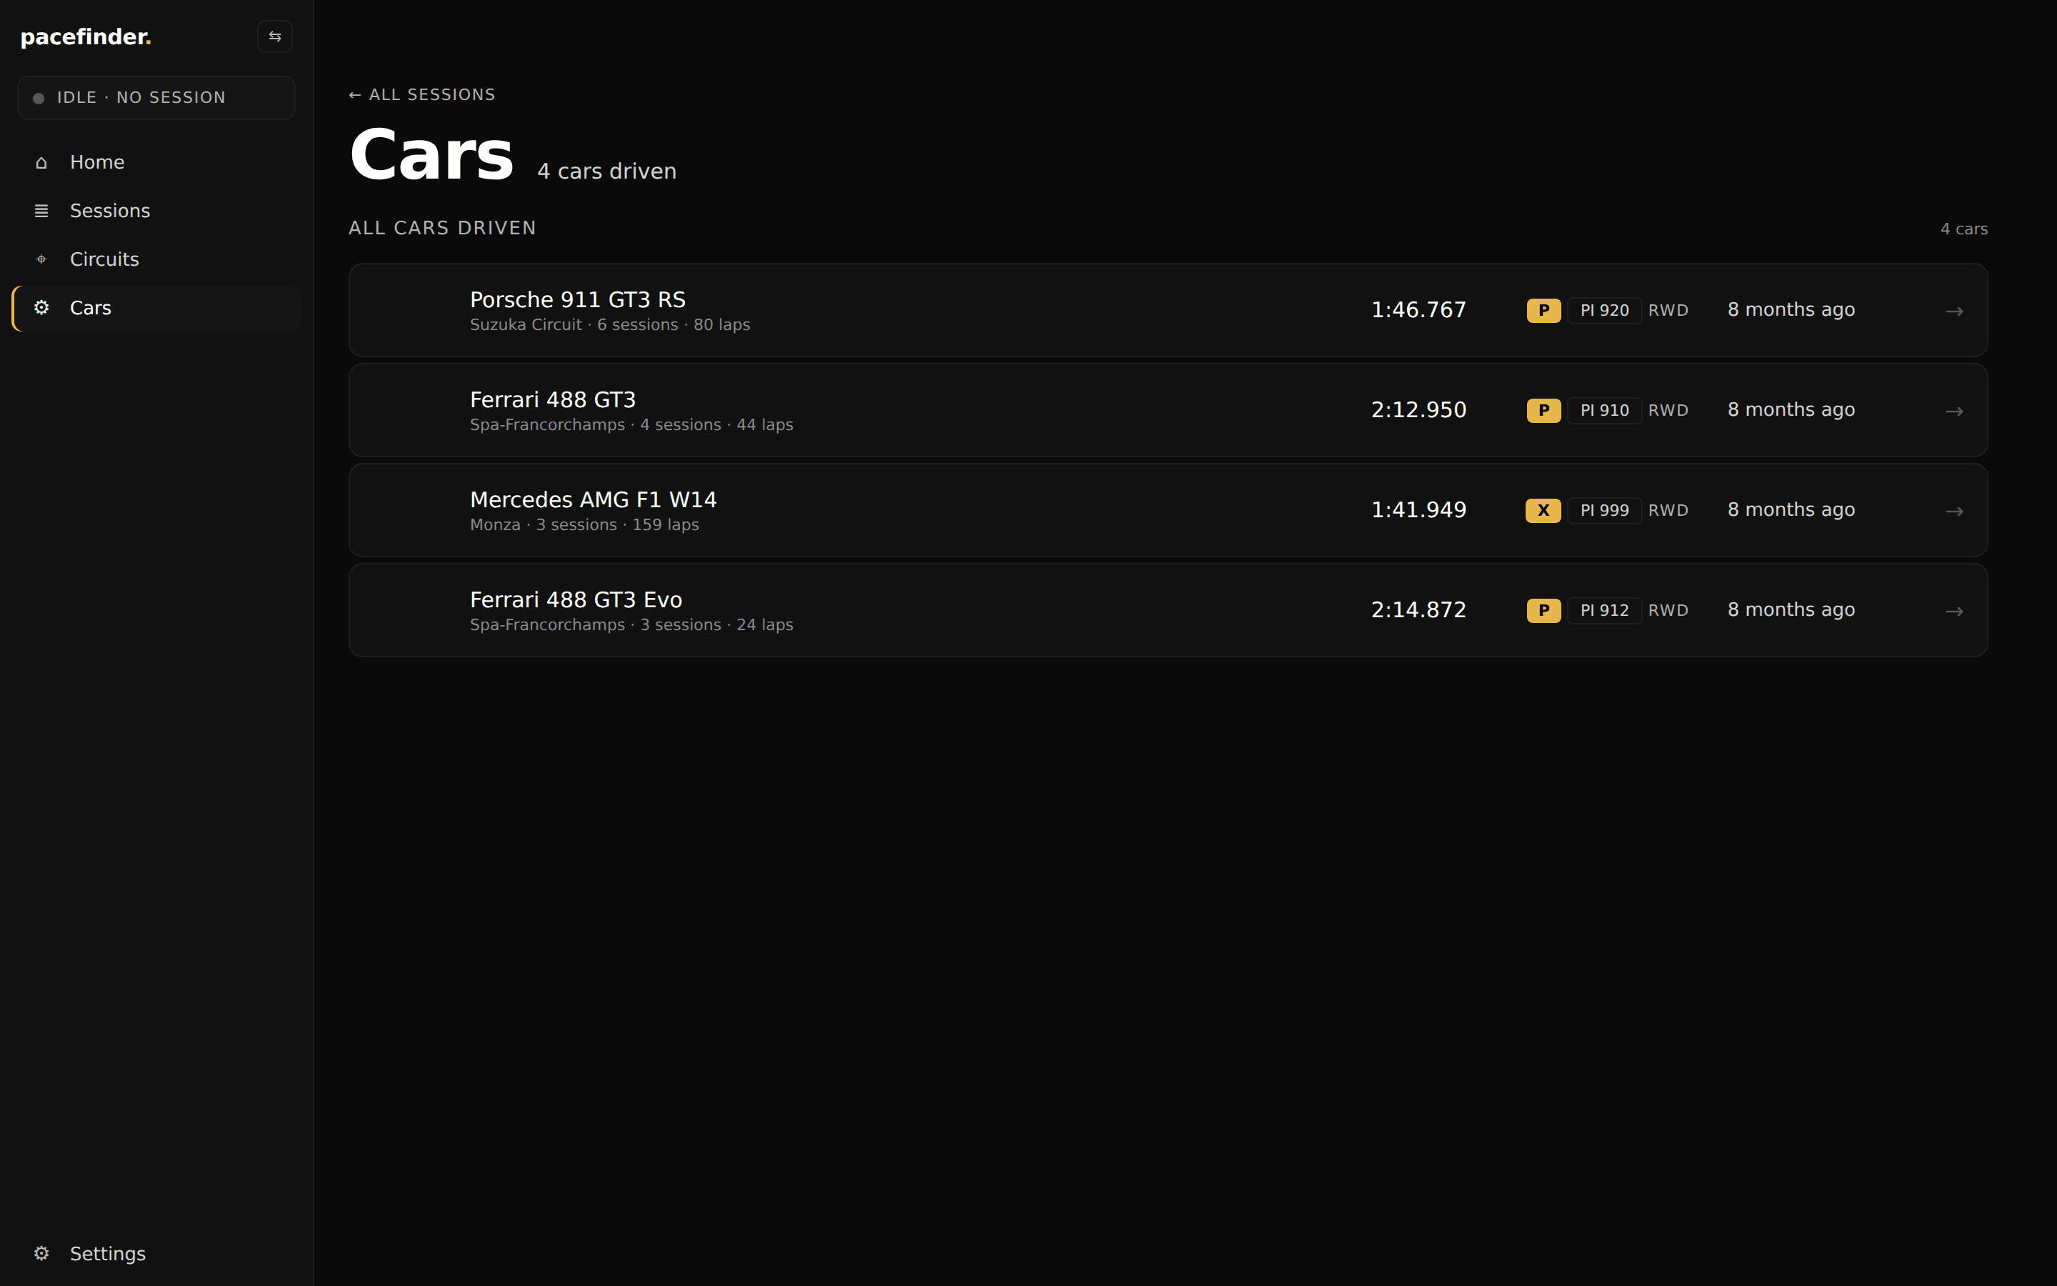Open Circuits in the sidebar

(157, 259)
